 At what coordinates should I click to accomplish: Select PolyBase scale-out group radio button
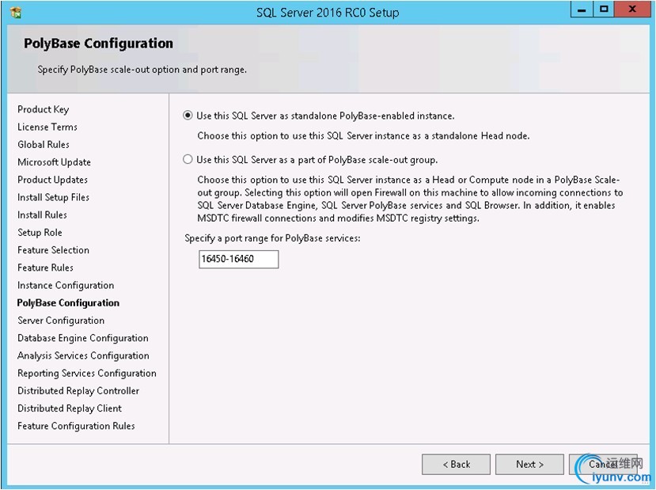tap(188, 159)
